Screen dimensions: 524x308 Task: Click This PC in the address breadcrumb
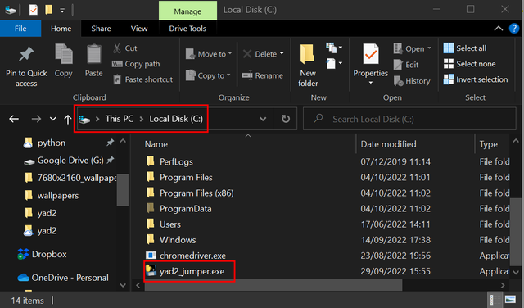[x=120, y=119]
